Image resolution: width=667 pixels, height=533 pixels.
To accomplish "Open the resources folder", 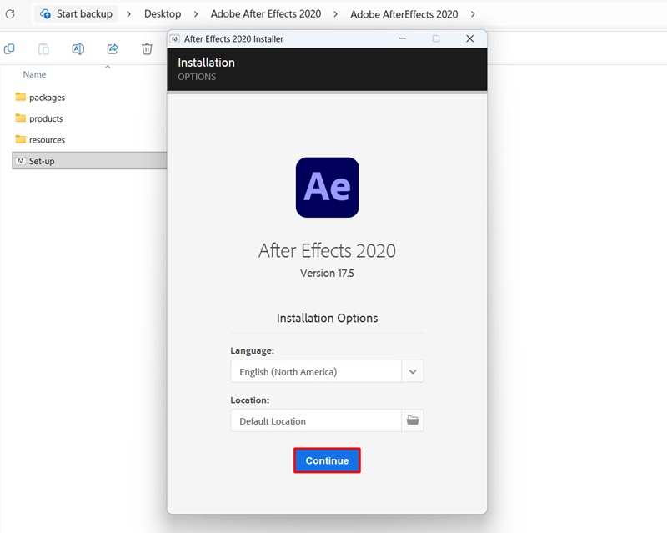I will point(47,139).
